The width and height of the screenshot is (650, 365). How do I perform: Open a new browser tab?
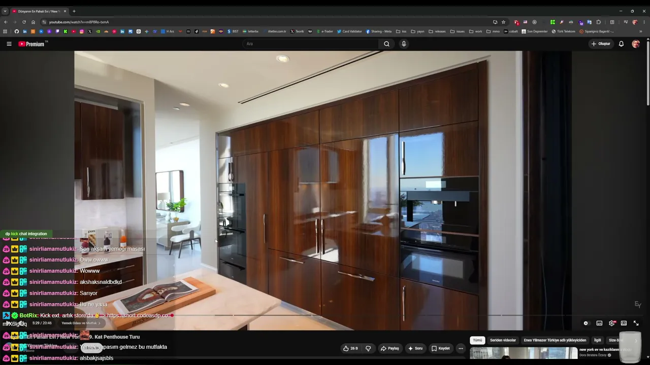(74, 11)
